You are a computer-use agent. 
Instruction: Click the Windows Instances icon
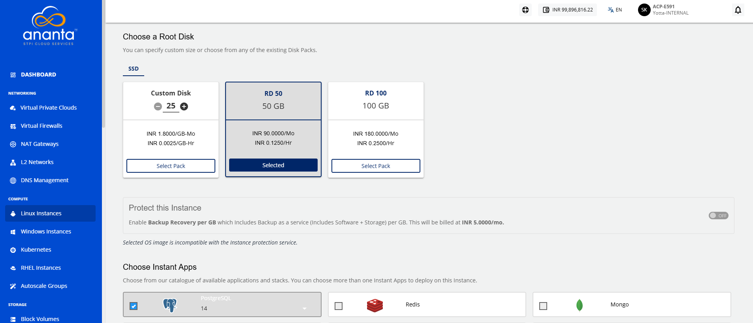[x=13, y=232]
